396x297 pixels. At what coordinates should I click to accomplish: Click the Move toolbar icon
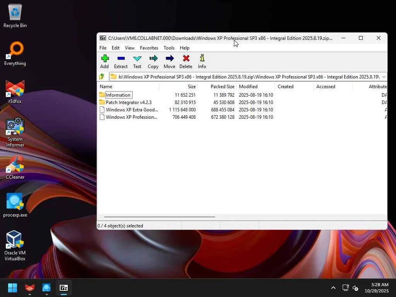(169, 61)
